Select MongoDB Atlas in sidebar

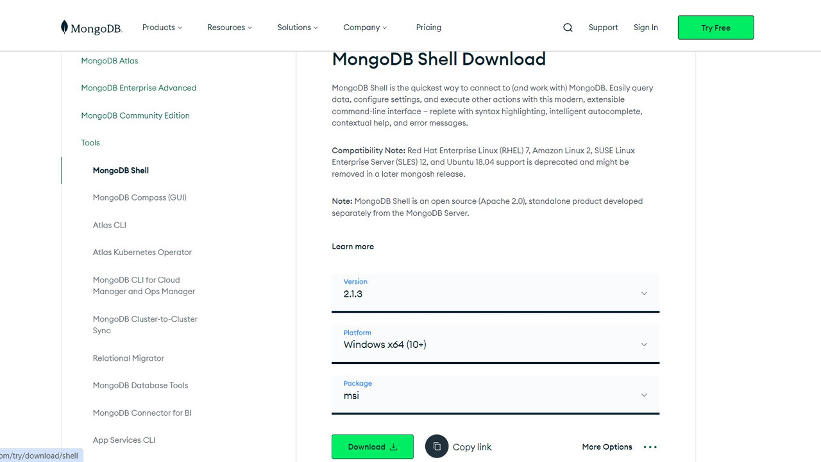[110, 61]
